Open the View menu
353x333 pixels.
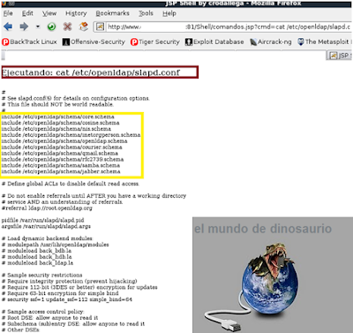(x=49, y=13)
